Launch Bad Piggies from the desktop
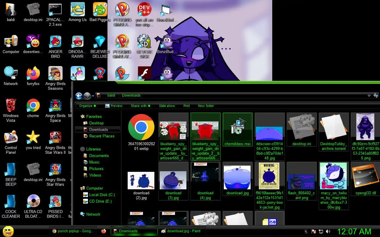 pos(100,12)
